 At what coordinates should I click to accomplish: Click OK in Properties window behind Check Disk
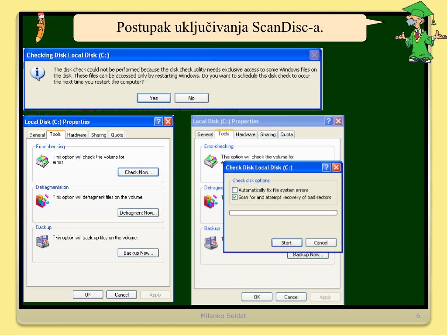[x=257, y=297]
